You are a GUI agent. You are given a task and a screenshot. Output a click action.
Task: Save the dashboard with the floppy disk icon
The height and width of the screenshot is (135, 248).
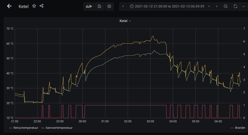pyautogui.click(x=99, y=6)
